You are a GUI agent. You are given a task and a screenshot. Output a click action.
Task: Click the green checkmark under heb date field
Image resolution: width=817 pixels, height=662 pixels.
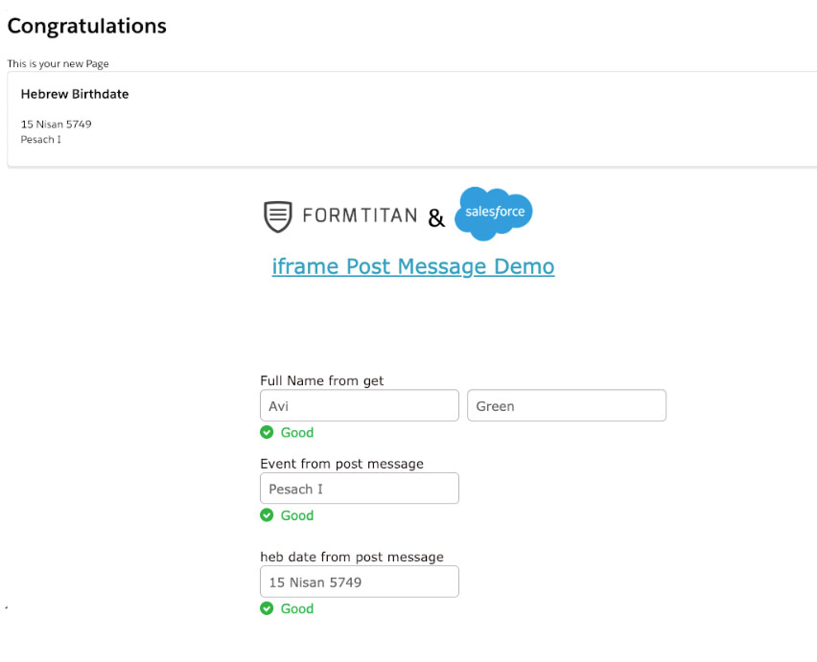tap(268, 608)
